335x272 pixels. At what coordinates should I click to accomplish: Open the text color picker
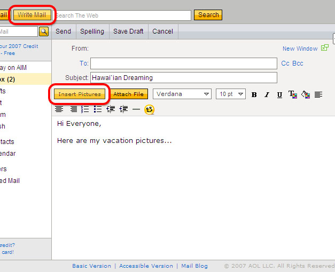pos(292,94)
